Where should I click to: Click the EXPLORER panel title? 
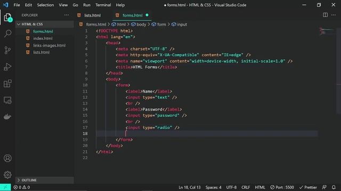click(x=30, y=15)
